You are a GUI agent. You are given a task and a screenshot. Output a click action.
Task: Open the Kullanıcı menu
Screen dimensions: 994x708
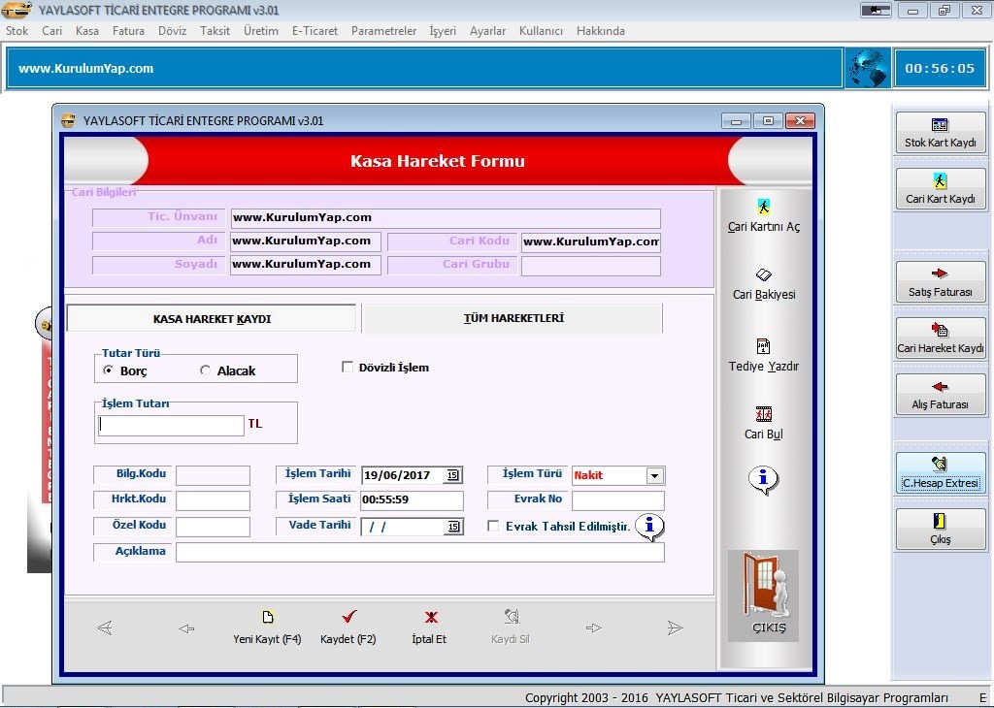(x=541, y=30)
